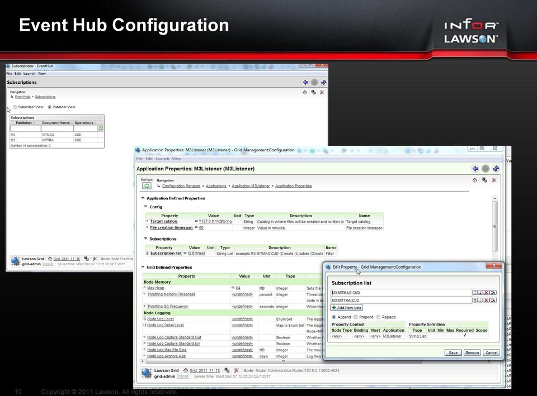Open File menu in Application Properties window
Image resolution: width=537 pixels, height=396 pixels.
139,159
